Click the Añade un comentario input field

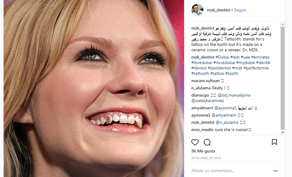pos(231,171)
